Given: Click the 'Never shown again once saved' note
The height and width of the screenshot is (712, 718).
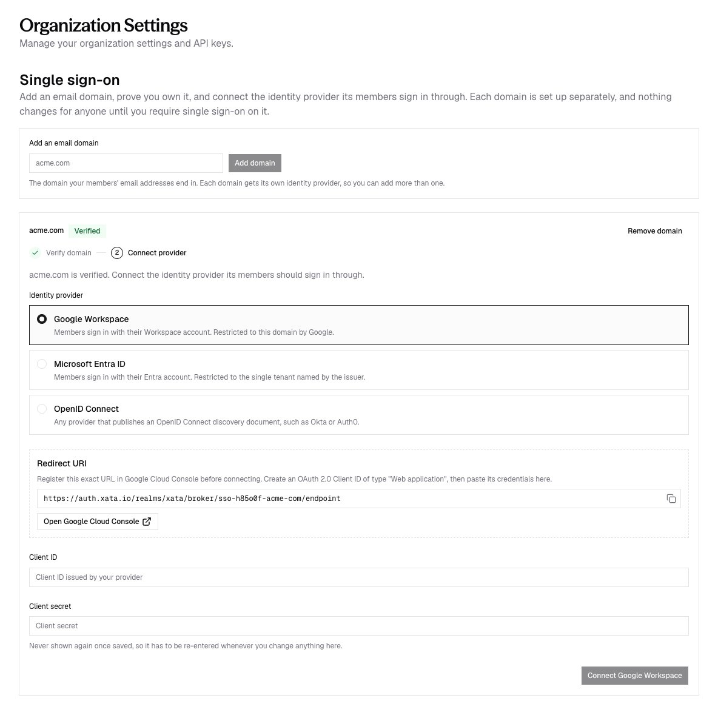Looking at the screenshot, I should [186, 646].
